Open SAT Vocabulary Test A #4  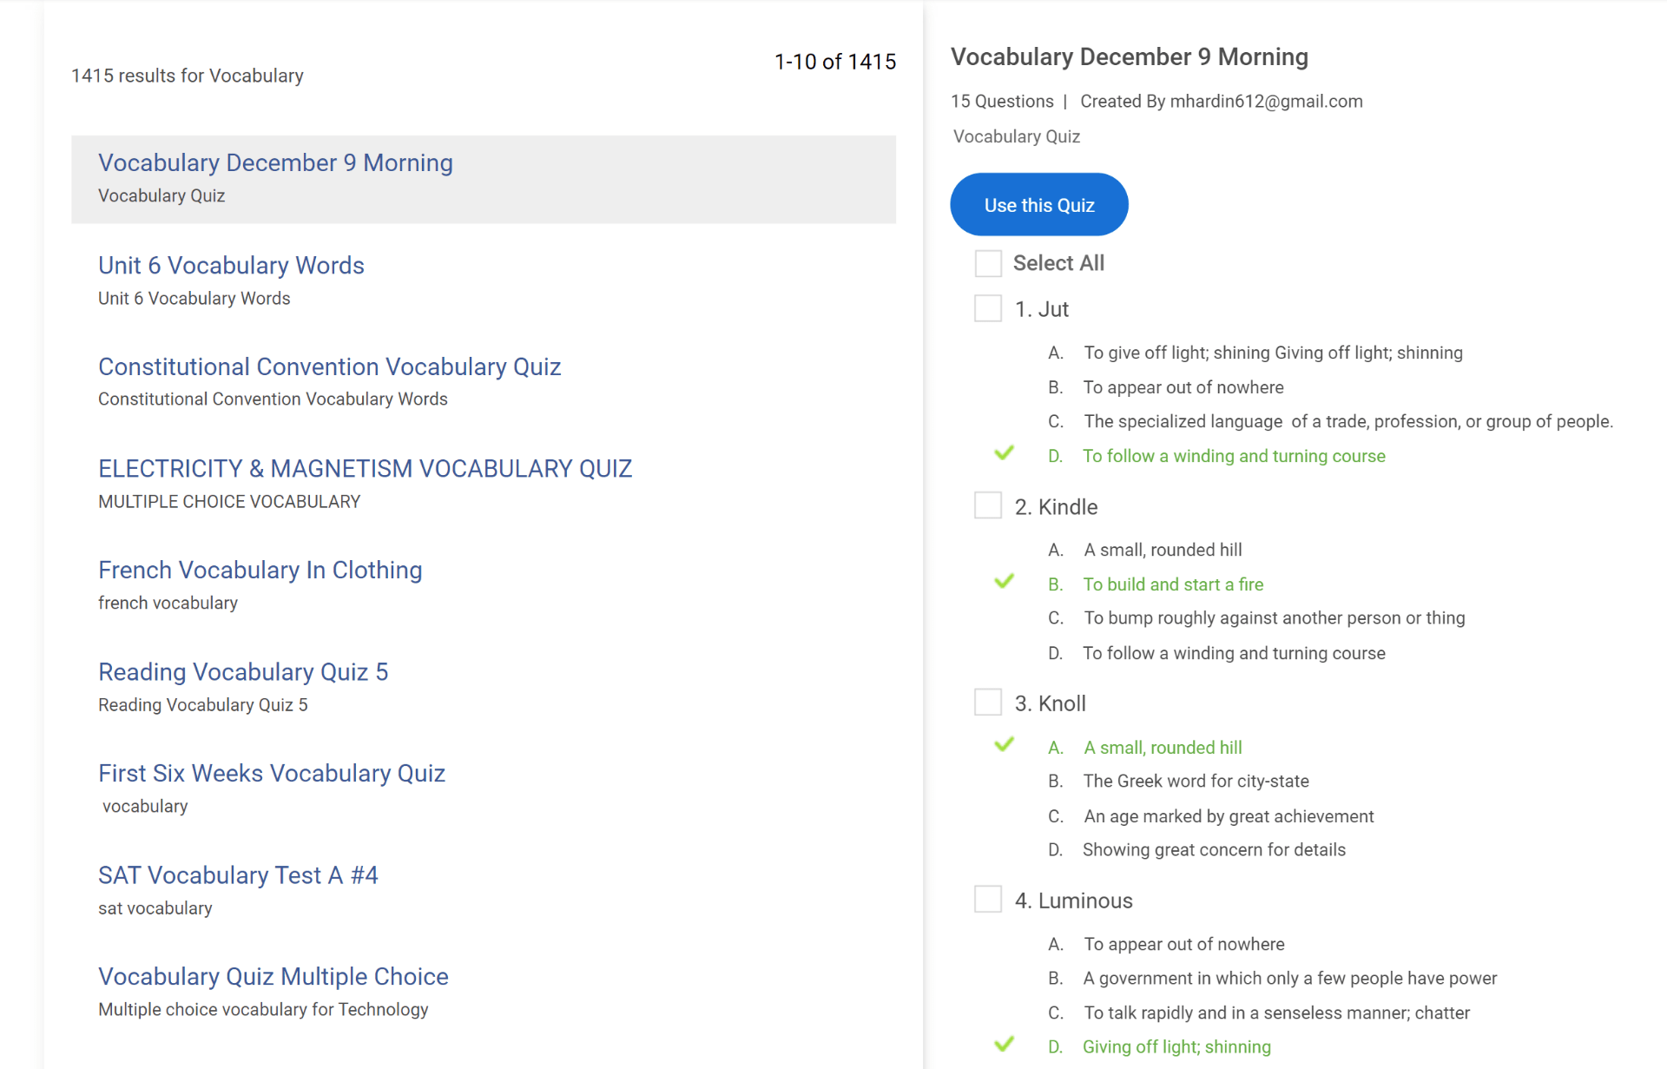(238, 875)
